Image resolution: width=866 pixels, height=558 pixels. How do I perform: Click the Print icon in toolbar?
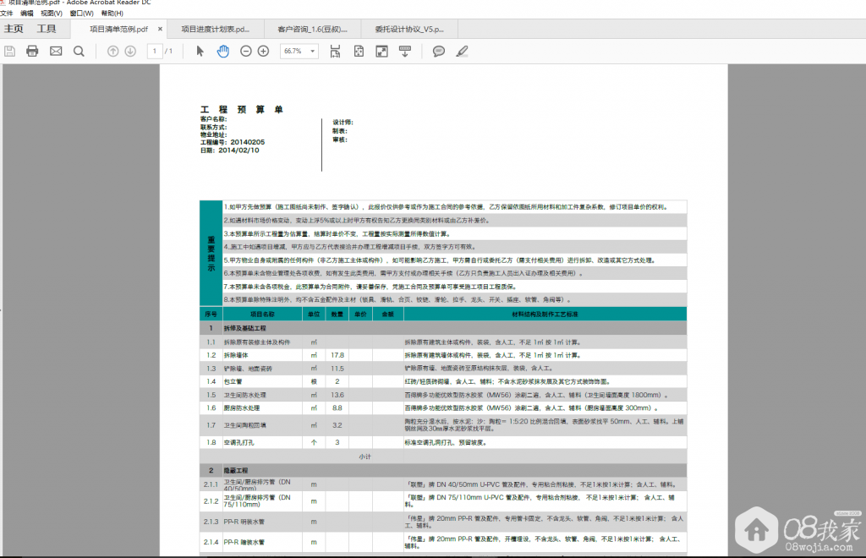click(32, 51)
